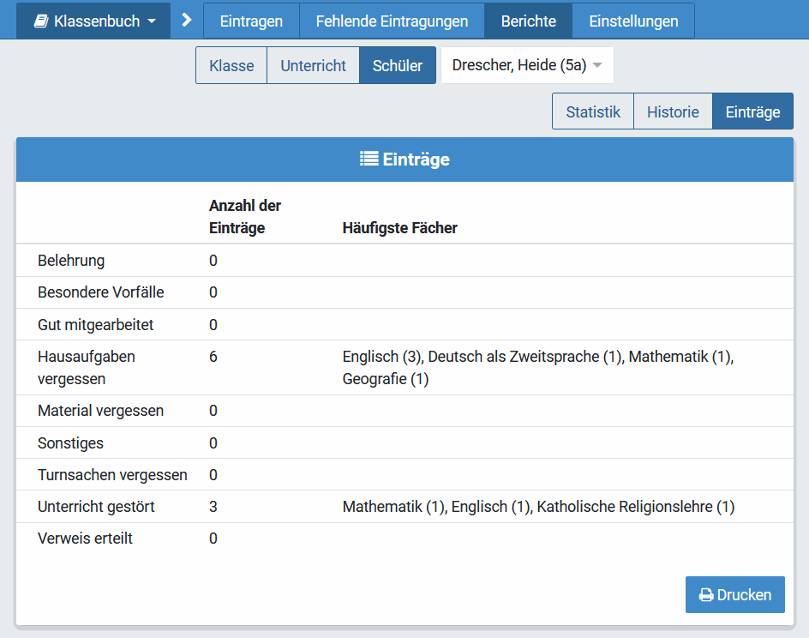Click the printer icon on Drucken

pos(706,594)
